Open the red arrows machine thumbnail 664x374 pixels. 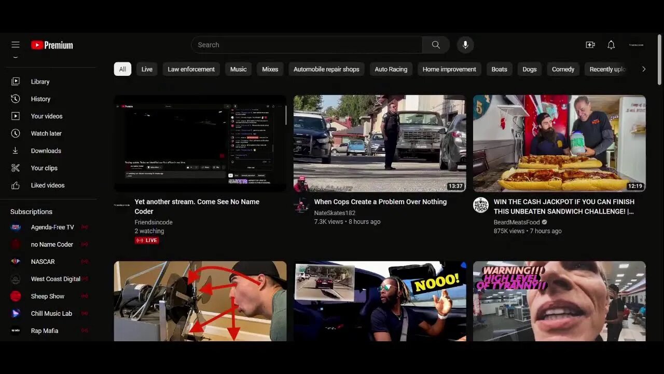[x=200, y=301]
